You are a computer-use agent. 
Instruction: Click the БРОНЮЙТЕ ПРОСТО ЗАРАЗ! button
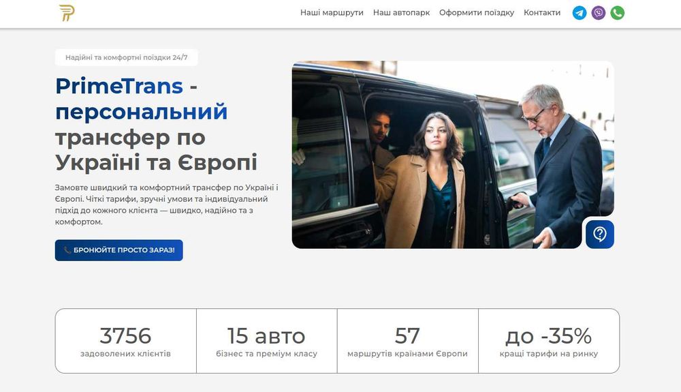click(x=118, y=250)
